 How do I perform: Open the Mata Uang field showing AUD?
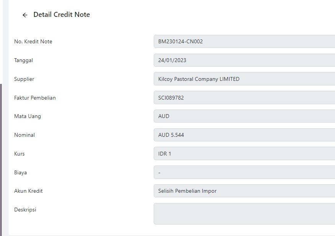point(244,116)
